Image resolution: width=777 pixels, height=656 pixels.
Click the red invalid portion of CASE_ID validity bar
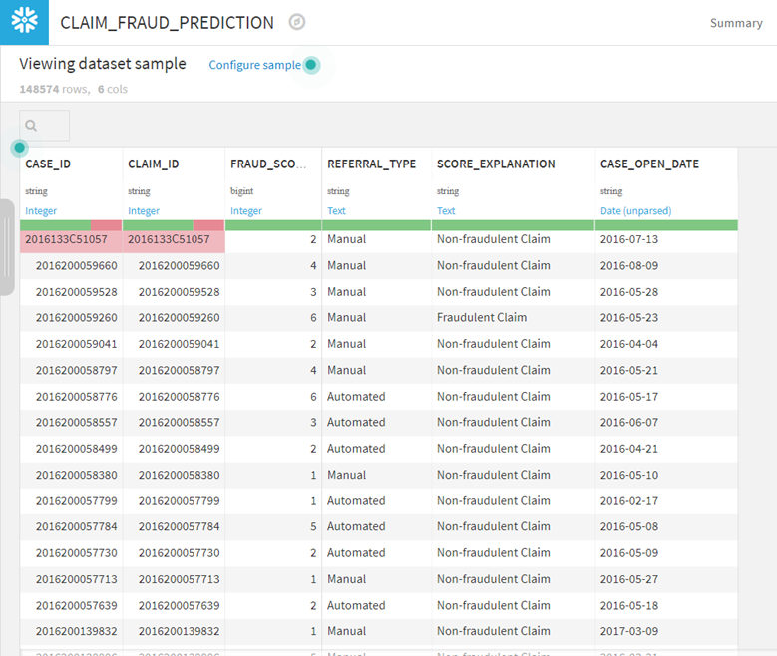[x=105, y=225]
